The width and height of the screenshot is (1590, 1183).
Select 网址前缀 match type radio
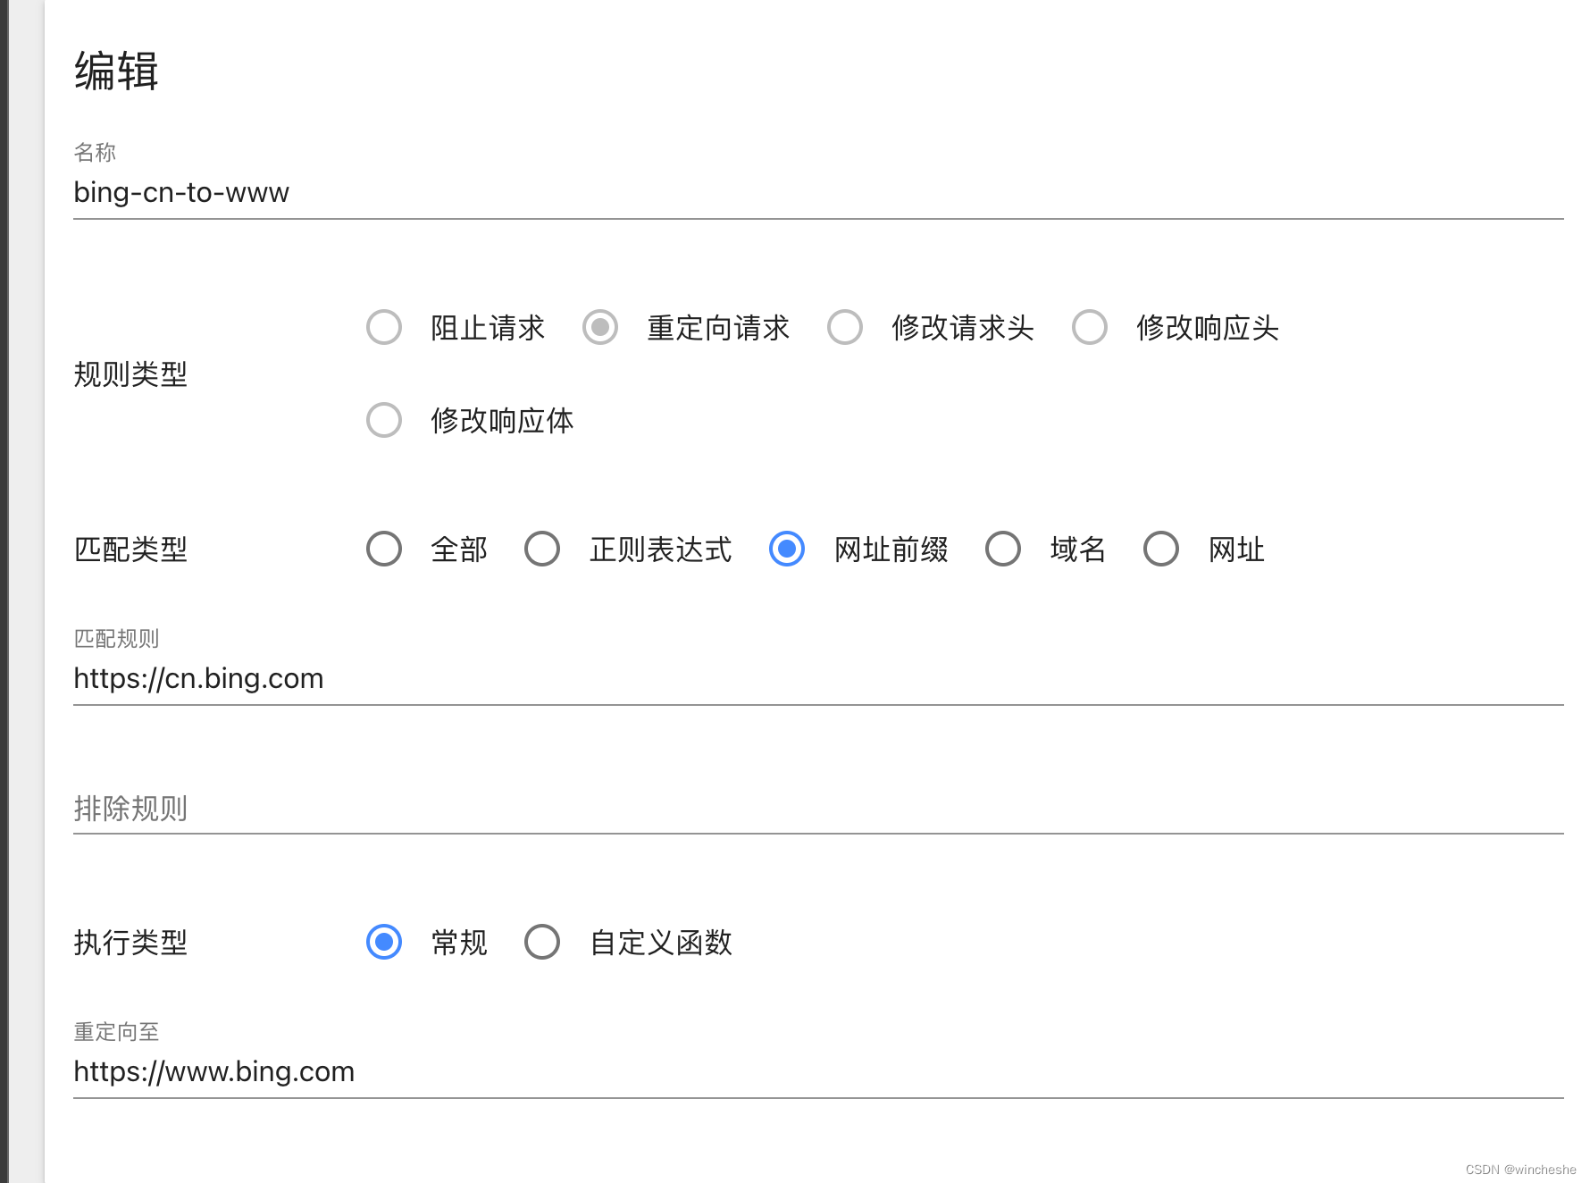click(787, 549)
